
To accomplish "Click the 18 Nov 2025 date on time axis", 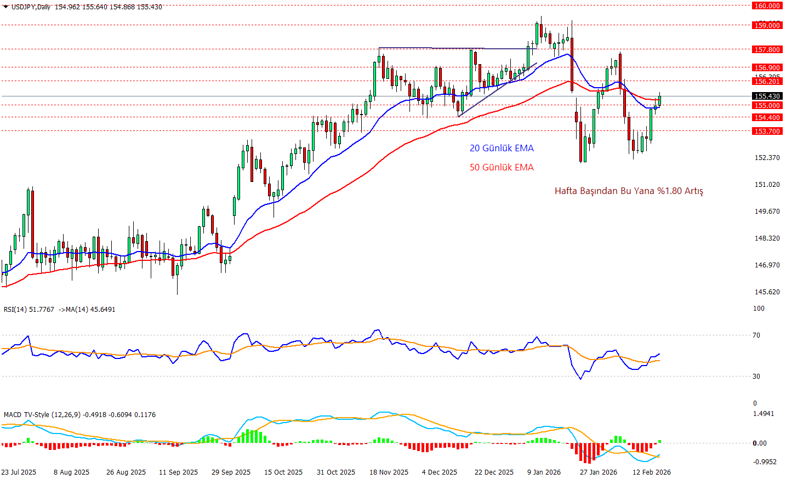I will 389,472.
